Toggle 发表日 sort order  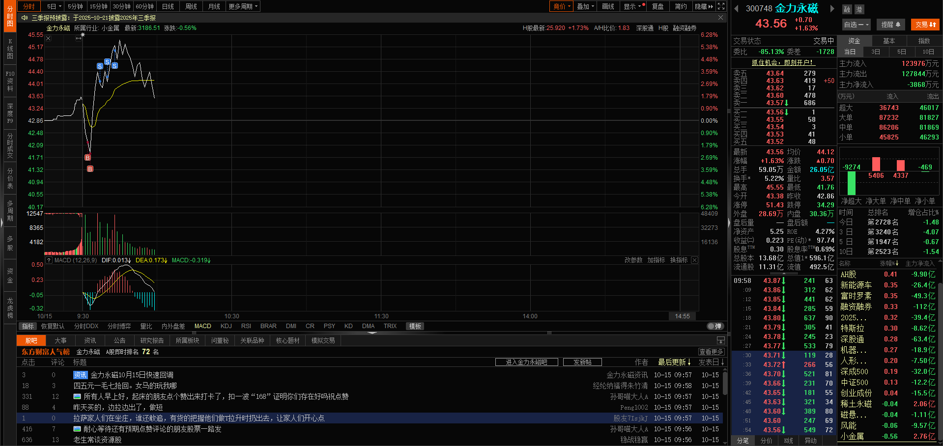point(711,362)
